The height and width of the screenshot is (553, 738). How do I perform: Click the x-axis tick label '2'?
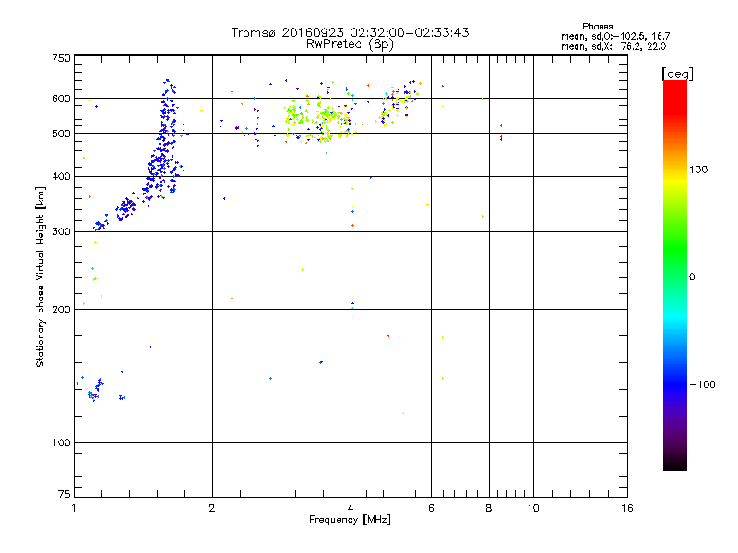(212, 508)
